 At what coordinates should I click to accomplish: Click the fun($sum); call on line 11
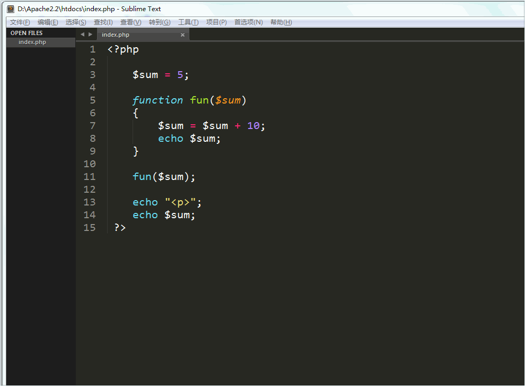[164, 177]
